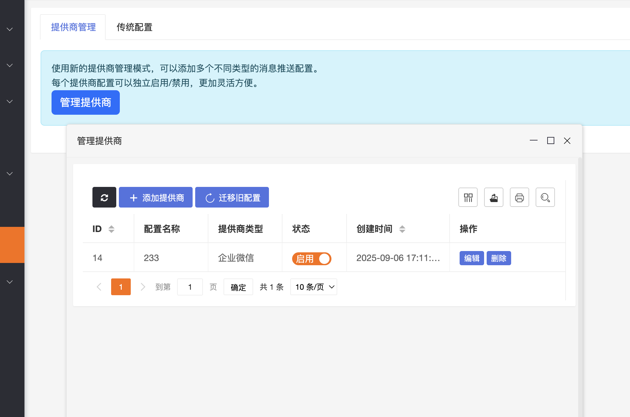Image resolution: width=630 pixels, height=417 pixels.
Task: Select the 提供商管理 tab
Action: pos(72,27)
